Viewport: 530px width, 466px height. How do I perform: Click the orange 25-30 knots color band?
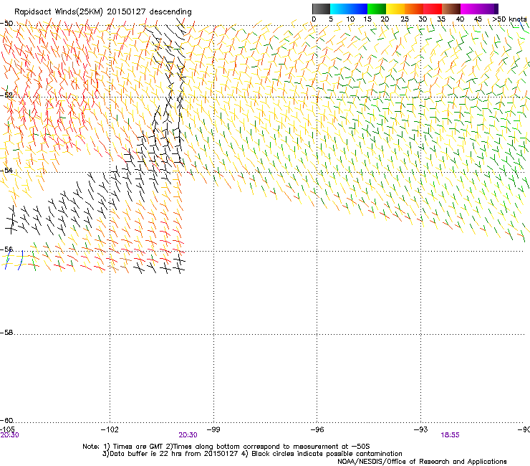click(414, 9)
